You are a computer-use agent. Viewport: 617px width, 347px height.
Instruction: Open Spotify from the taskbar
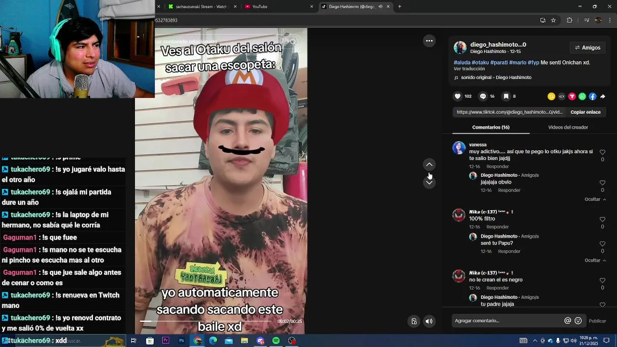pos(276,341)
